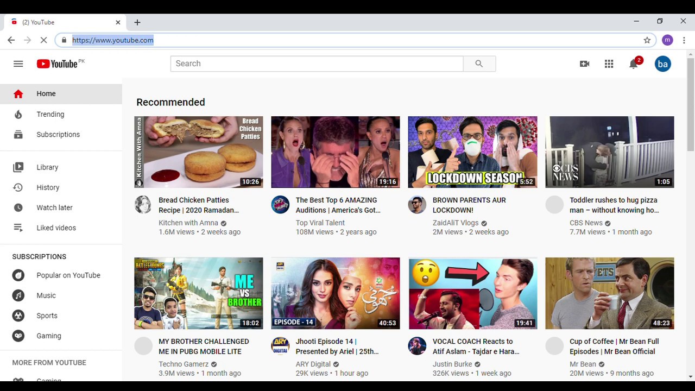Click Kitchen with Amna channel avatar

pos(143,205)
